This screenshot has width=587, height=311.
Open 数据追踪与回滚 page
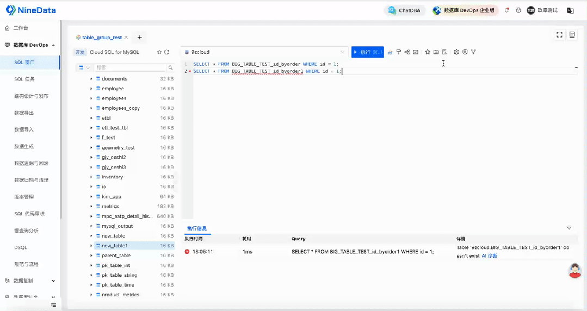[x=32, y=163]
